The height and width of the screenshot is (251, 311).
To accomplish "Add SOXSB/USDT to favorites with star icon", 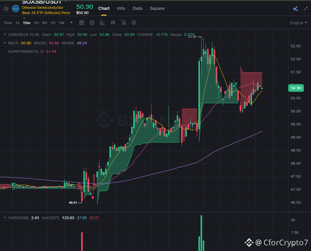I will pyautogui.click(x=6, y=8).
